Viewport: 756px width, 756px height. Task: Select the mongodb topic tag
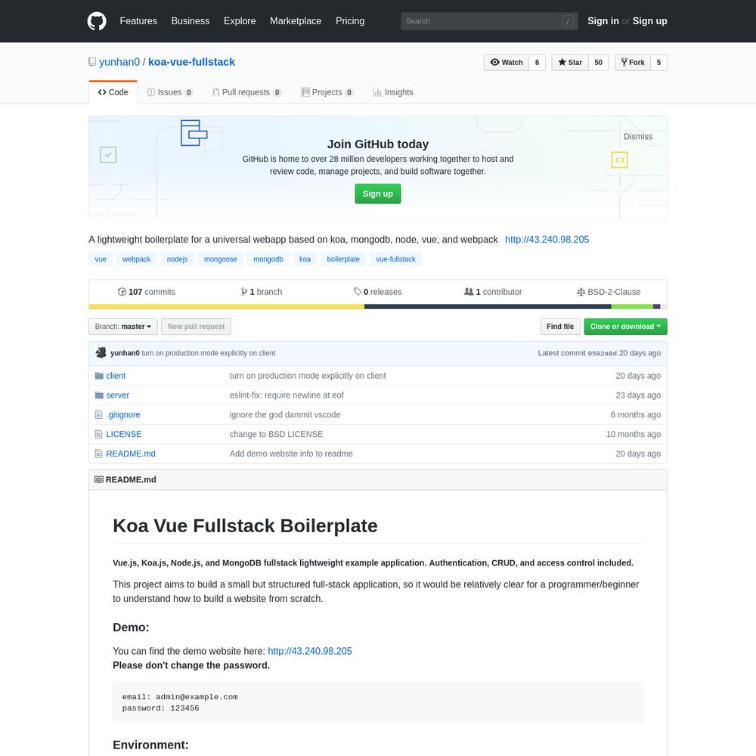(x=268, y=259)
